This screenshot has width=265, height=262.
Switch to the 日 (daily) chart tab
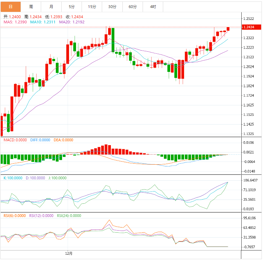(x=10, y=7)
